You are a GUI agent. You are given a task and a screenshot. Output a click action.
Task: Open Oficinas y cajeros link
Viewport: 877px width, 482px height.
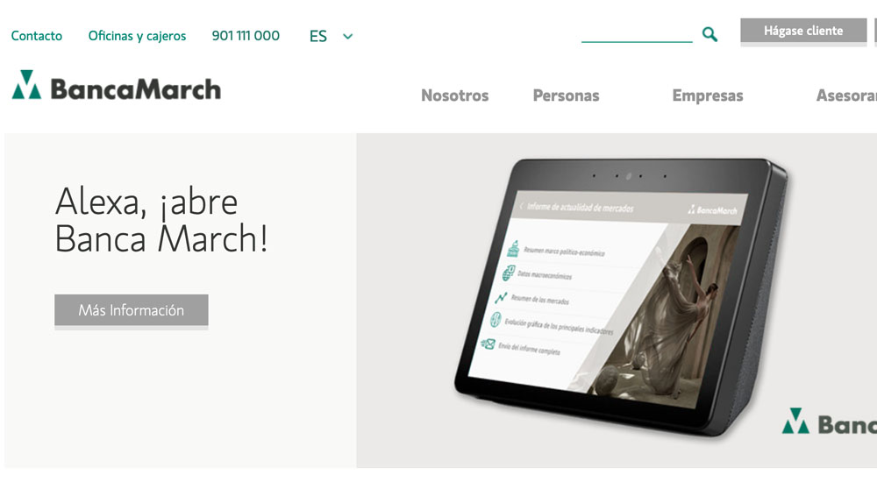tap(137, 36)
